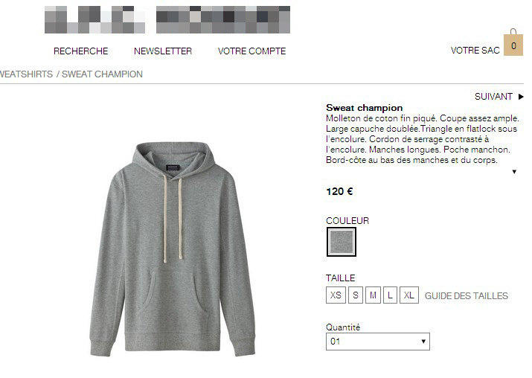This screenshot has width=532, height=378.
Task: Click the blurred site logo in header
Action: pyautogui.click(x=167, y=19)
